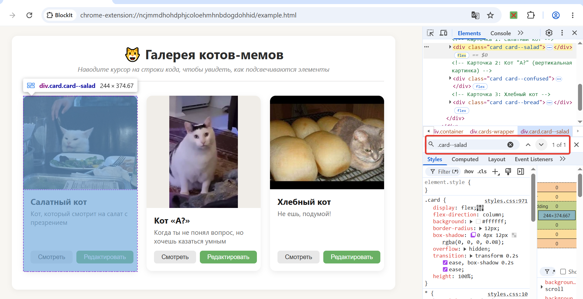Viewport: 583px width, 299px height.
Task: Open the Extensions puzzle-piece menu
Action: coord(531,15)
